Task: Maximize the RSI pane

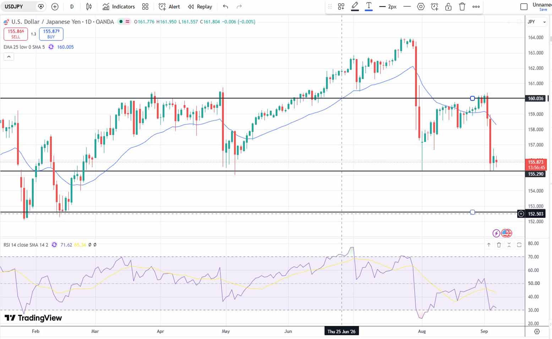Action: [519, 245]
